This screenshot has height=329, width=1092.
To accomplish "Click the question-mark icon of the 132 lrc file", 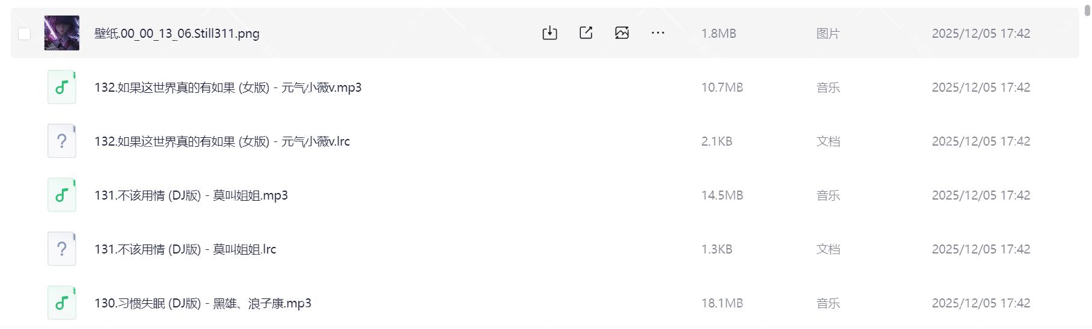I will coord(62,141).
